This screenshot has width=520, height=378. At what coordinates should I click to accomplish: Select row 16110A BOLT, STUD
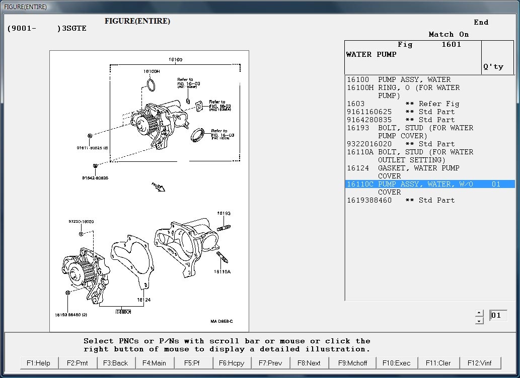pos(430,156)
